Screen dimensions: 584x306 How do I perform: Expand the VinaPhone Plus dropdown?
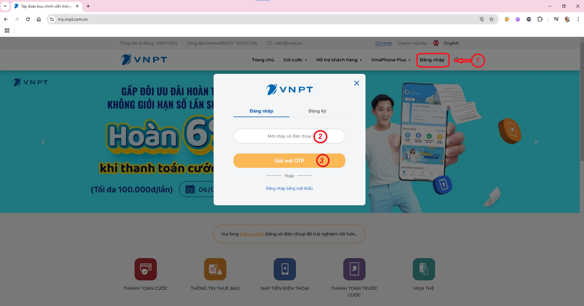[391, 60]
